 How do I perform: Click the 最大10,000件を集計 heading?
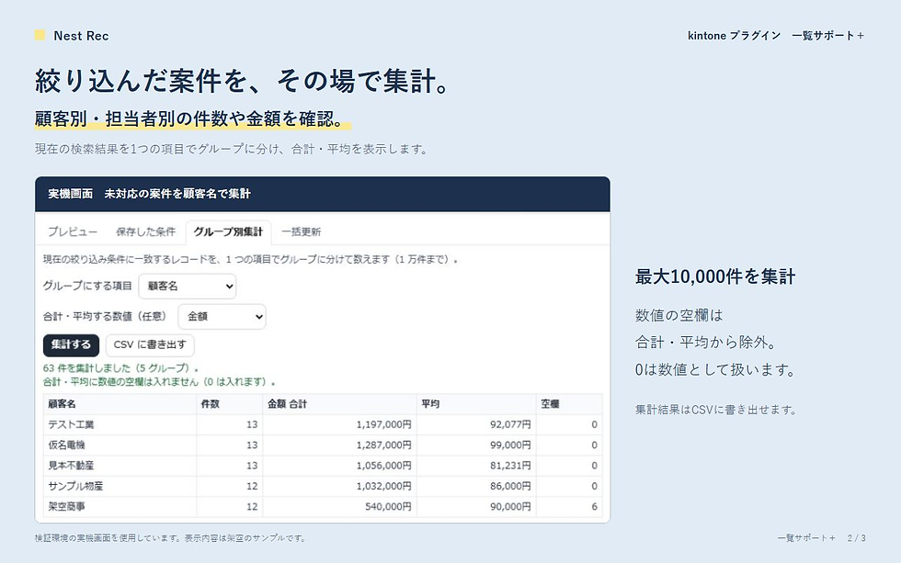(715, 276)
